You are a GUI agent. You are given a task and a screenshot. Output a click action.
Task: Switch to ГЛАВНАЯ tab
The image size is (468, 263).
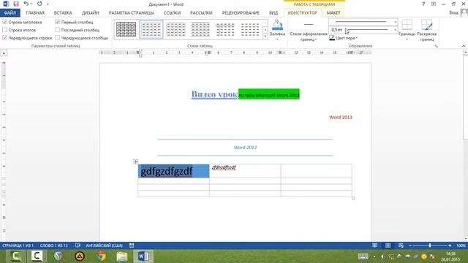click(35, 13)
